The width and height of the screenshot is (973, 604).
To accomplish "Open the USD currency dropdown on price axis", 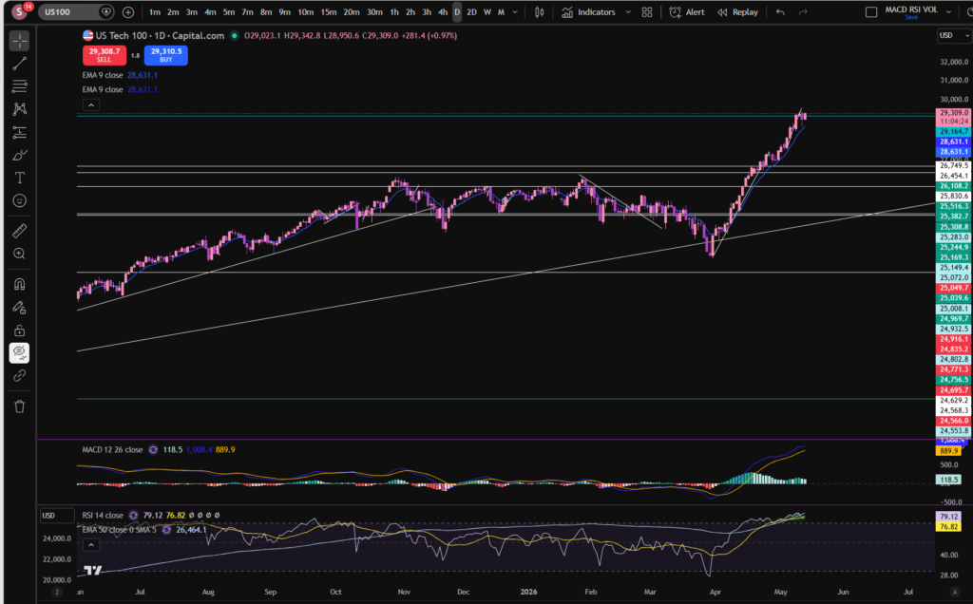I will click(953, 36).
